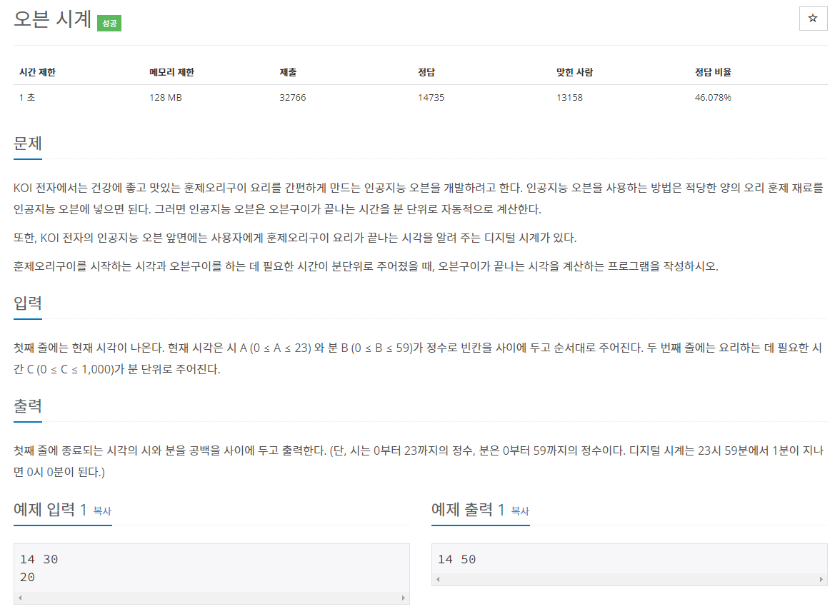Copy example output 1 via 복사 link
835x614 pixels.
click(x=520, y=510)
